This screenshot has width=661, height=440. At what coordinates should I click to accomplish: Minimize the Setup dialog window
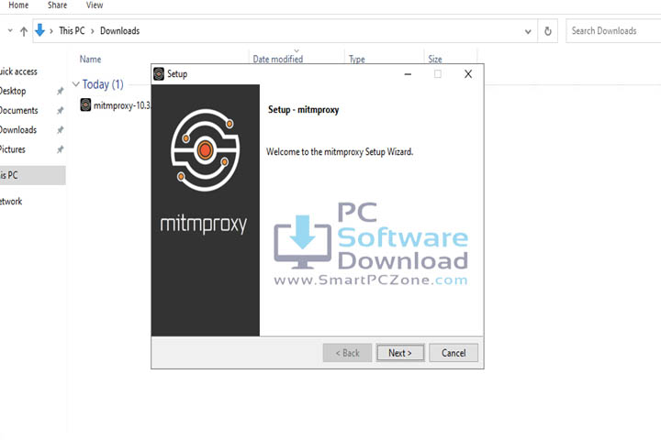pyautogui.click(x=408, y=74)
